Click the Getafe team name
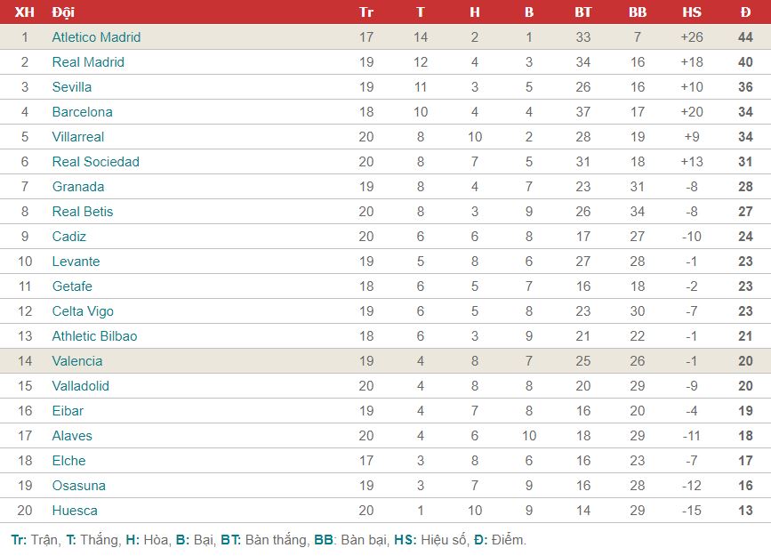The image size is (771, 556). point(72,286)
